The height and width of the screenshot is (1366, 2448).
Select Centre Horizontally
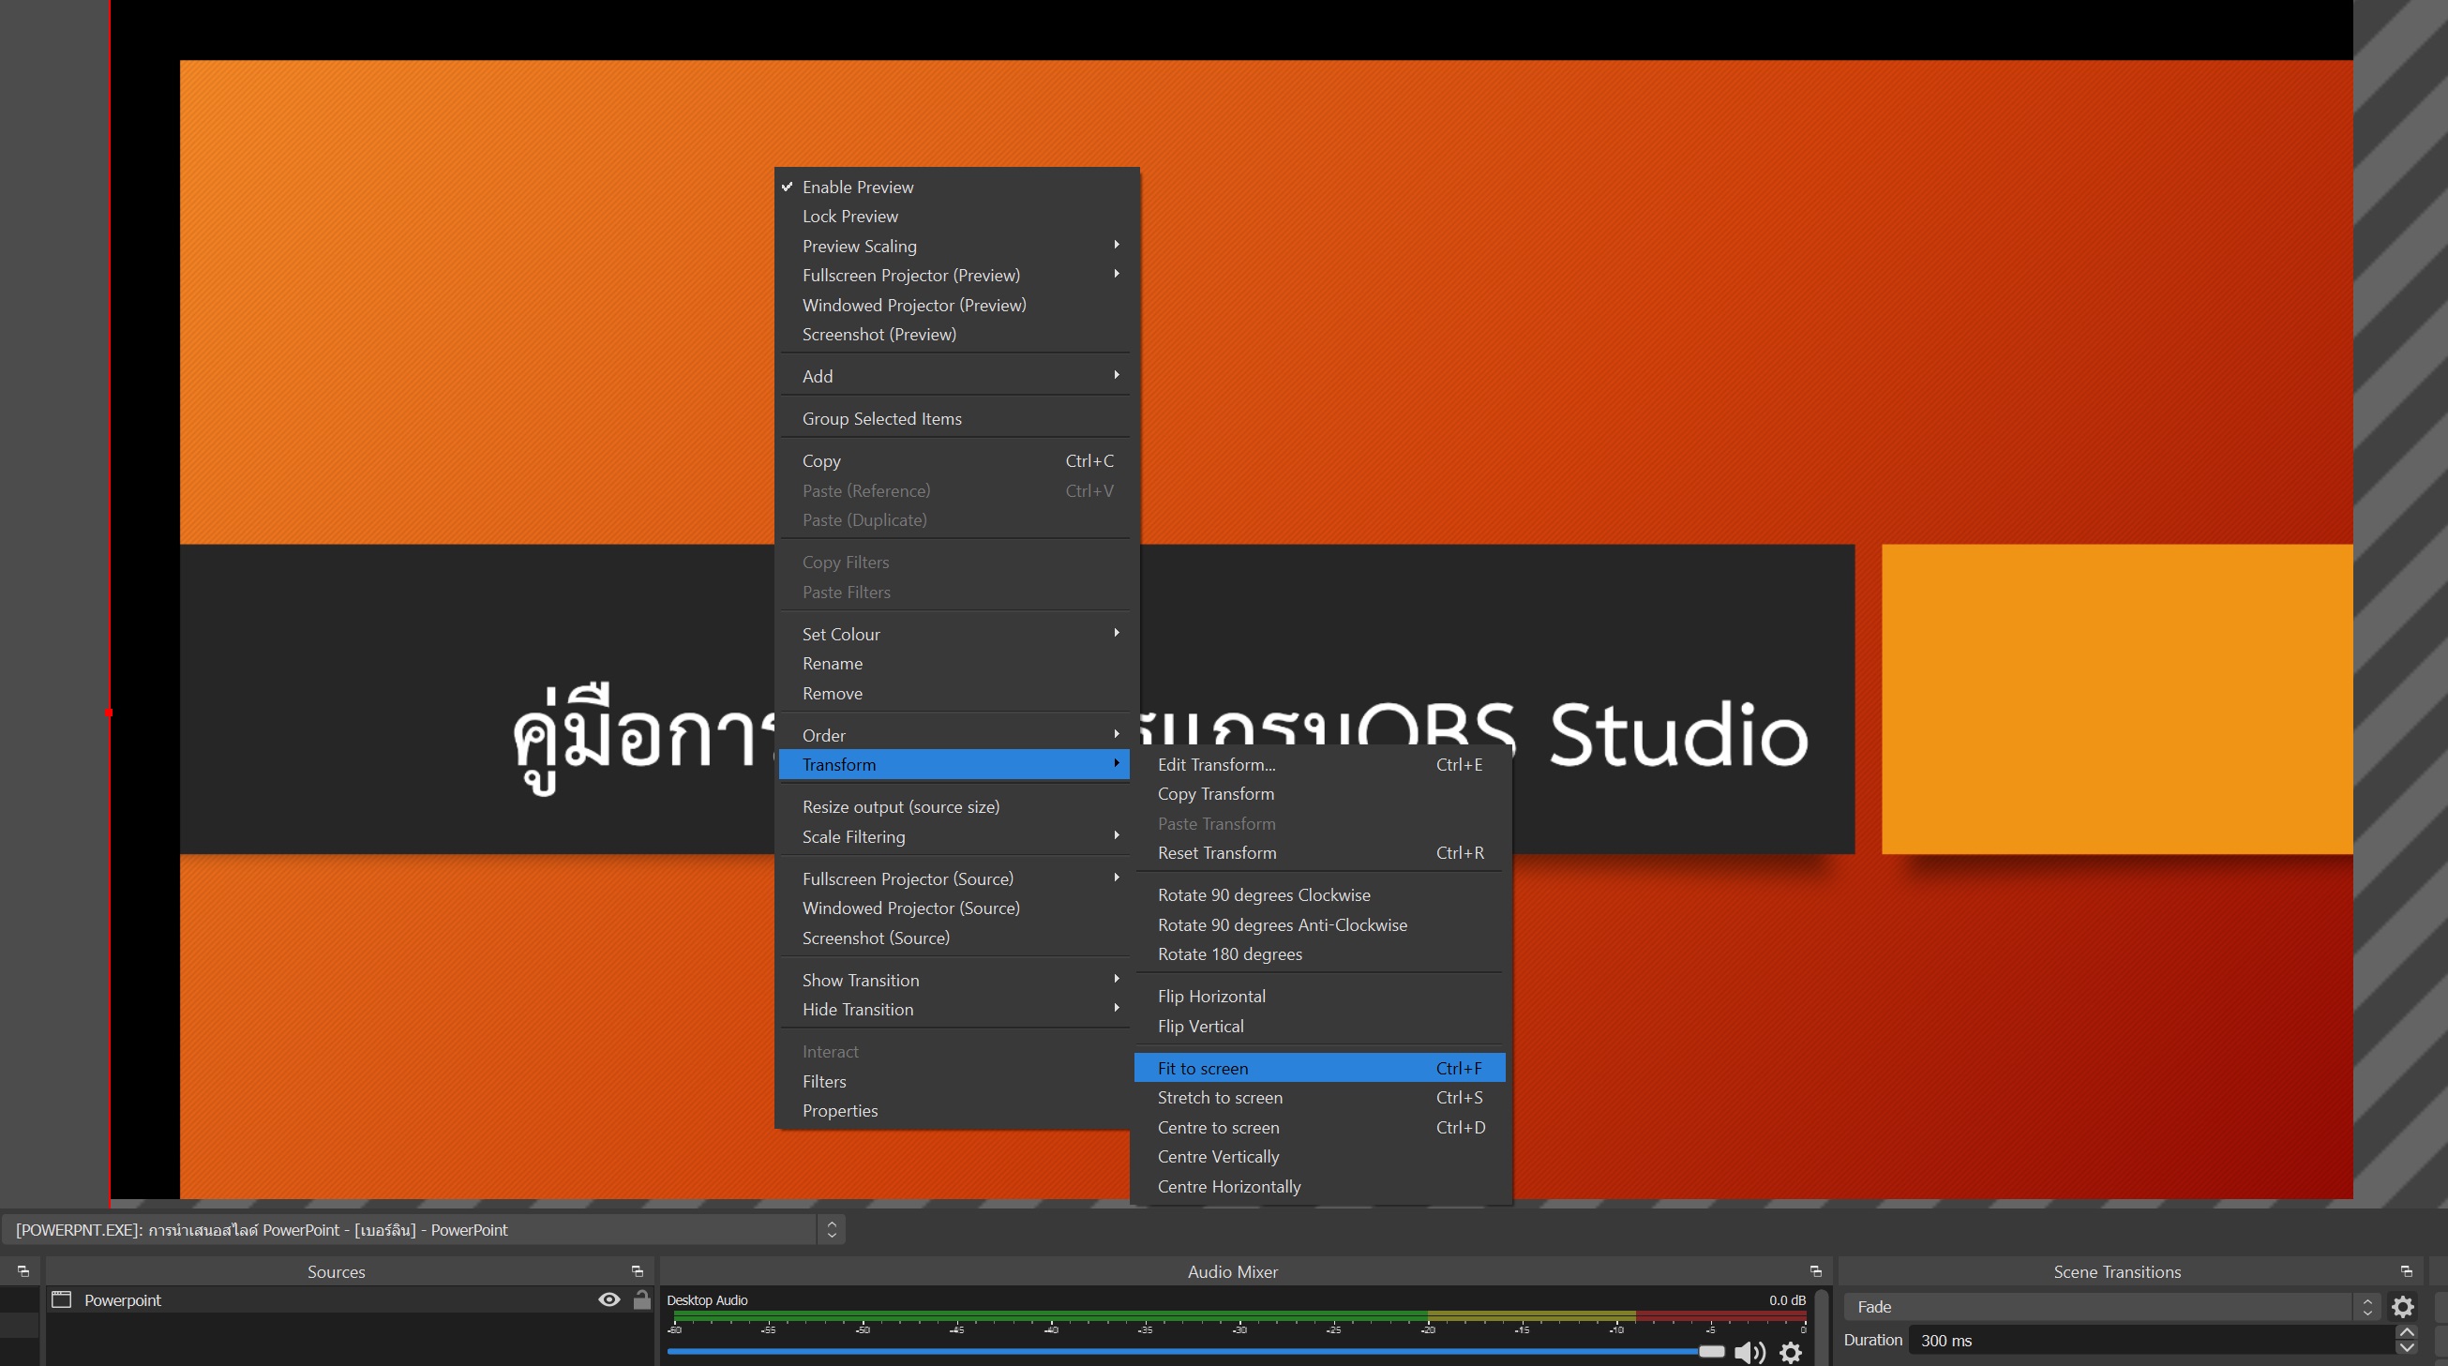pos(1320,1187)
